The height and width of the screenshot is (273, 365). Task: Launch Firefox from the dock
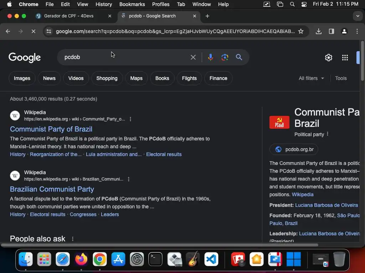(81, 259)
